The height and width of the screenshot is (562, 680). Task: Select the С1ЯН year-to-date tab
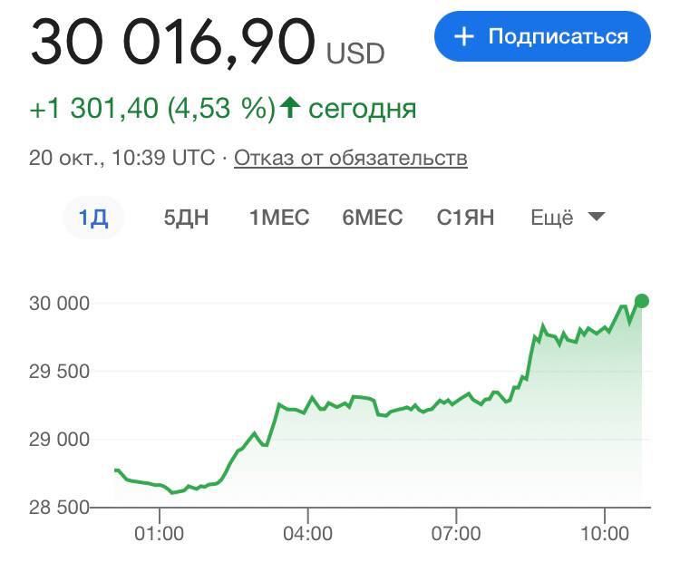click(466, 218)
